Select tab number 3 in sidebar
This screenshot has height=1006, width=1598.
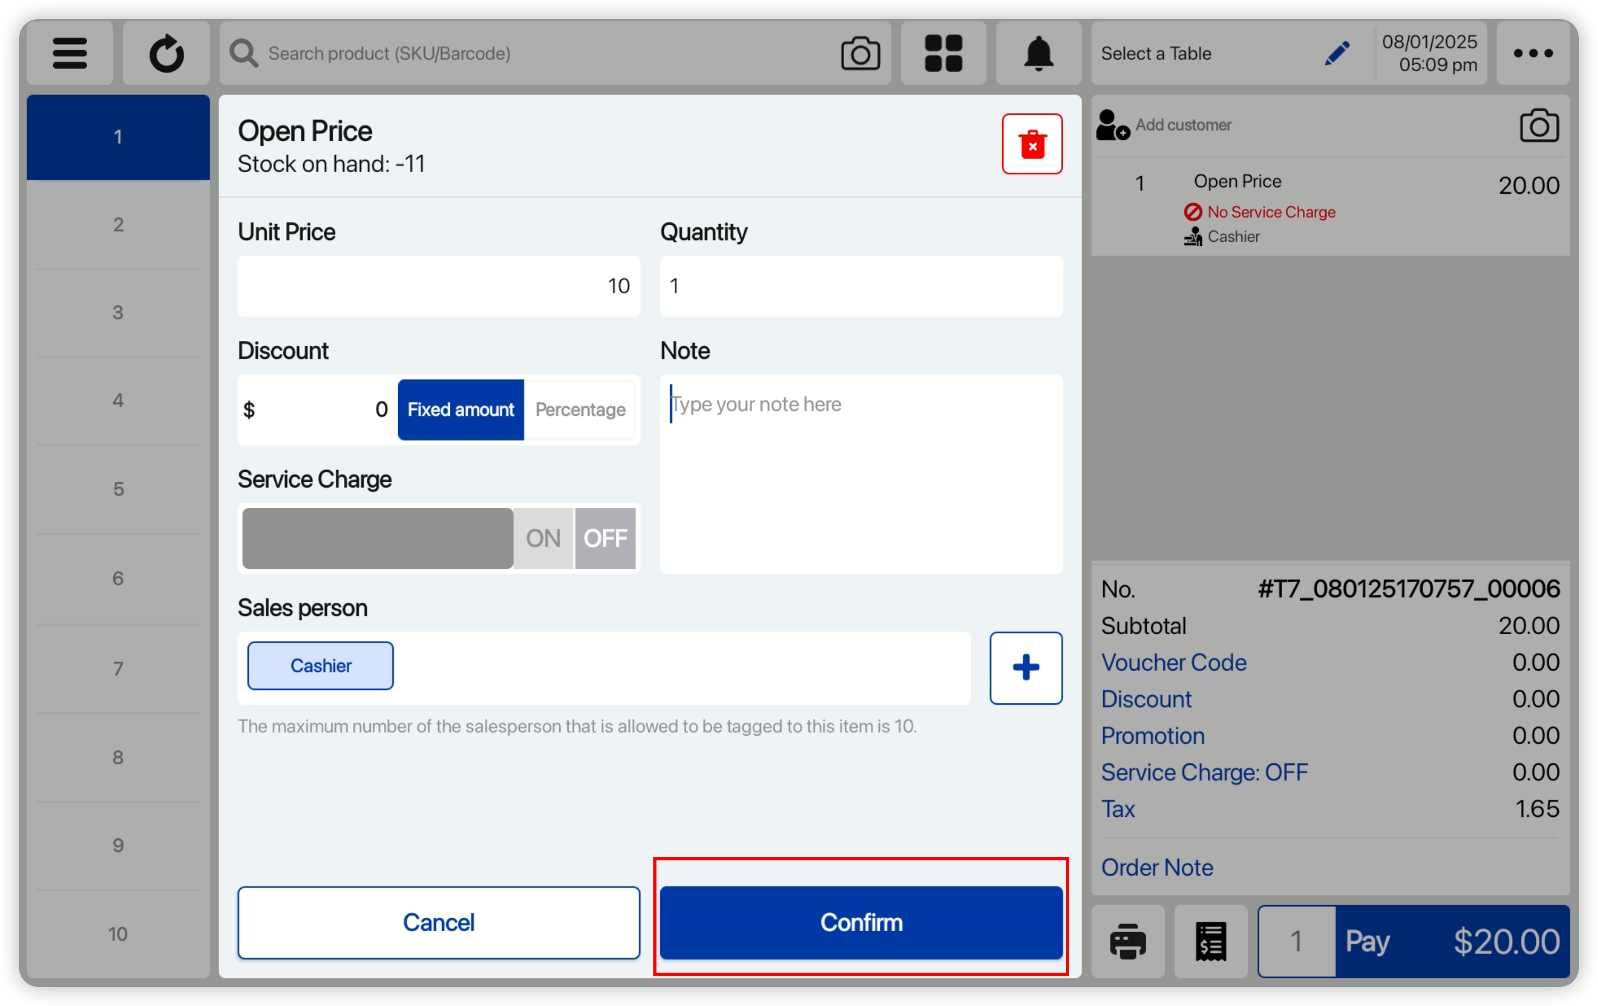coord(118,312)
